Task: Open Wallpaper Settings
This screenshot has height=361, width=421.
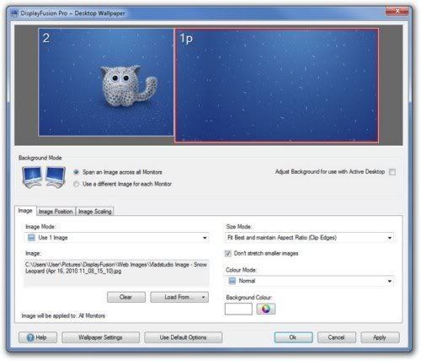Action: click(x=100, y=337)
